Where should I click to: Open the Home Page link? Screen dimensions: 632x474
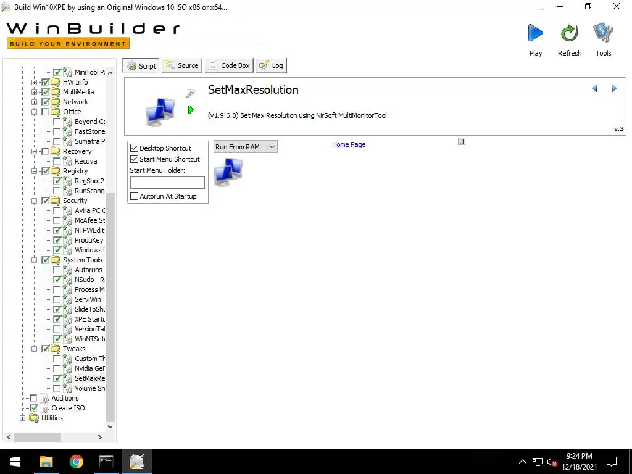pyautogui.click(x=349, y=144)
